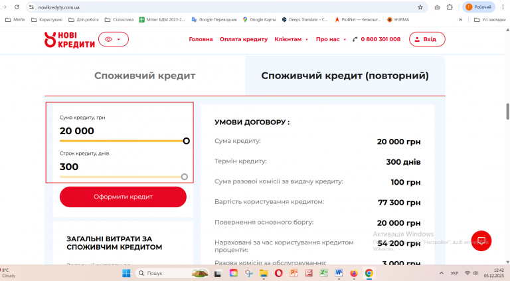The width and height of the screenshot is (510, 281).
Task: Open the volume control in tray
Action: click(475, 273)
